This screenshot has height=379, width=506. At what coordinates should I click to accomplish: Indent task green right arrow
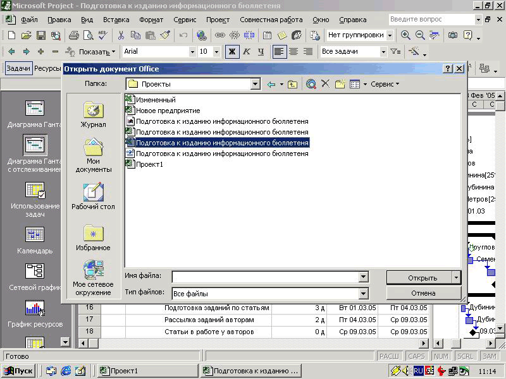tap(26, 52)
